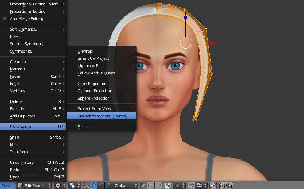Expand the Proportional Editing submenu
304x189 pixels.
(33, 11)
